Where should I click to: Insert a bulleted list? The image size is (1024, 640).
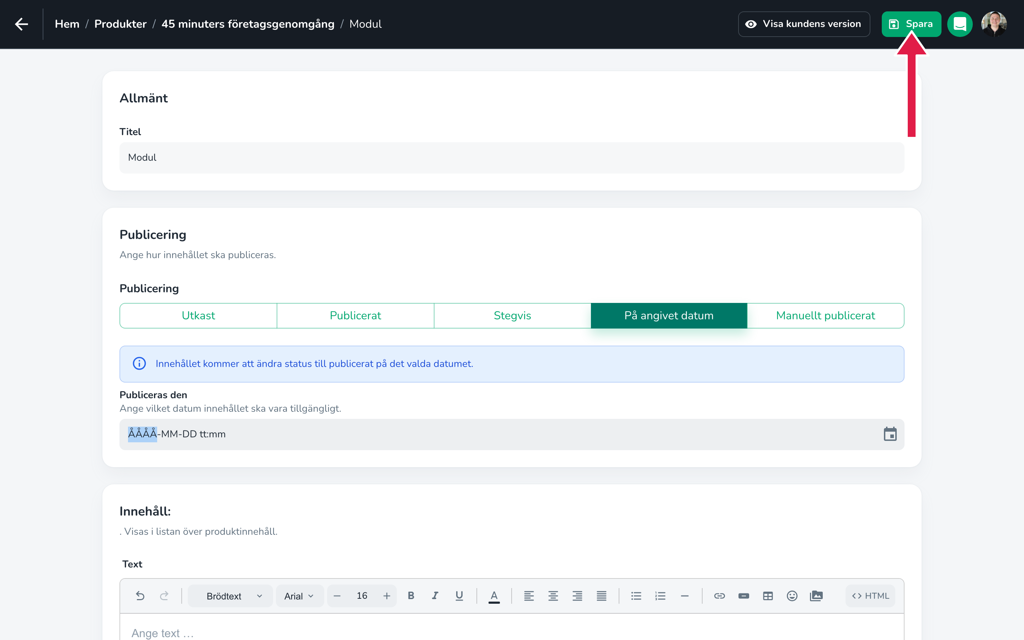[x=636, y=596]
